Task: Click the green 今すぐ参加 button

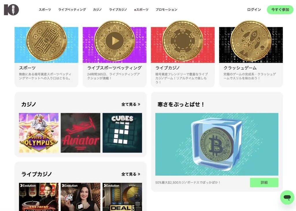Action: [x=280, y=10]
